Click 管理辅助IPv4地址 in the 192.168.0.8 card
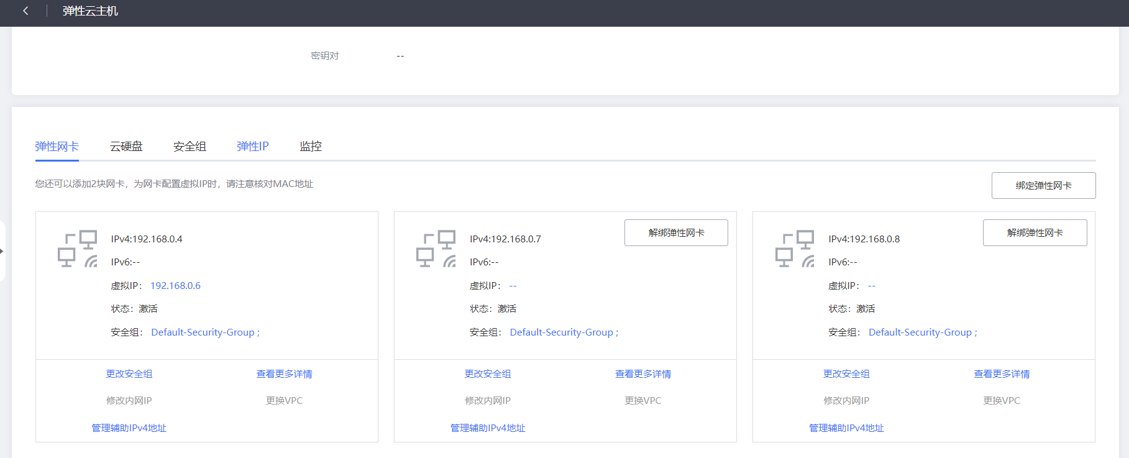The image size is (1129, 458). 846,428
